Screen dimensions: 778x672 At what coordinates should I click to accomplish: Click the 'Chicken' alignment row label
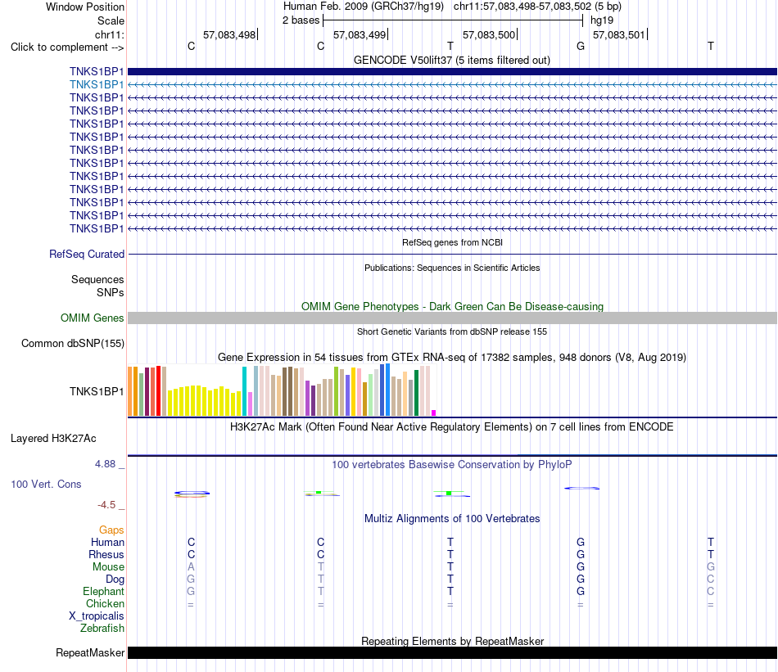pyautogui.click(x=105, y=603)
